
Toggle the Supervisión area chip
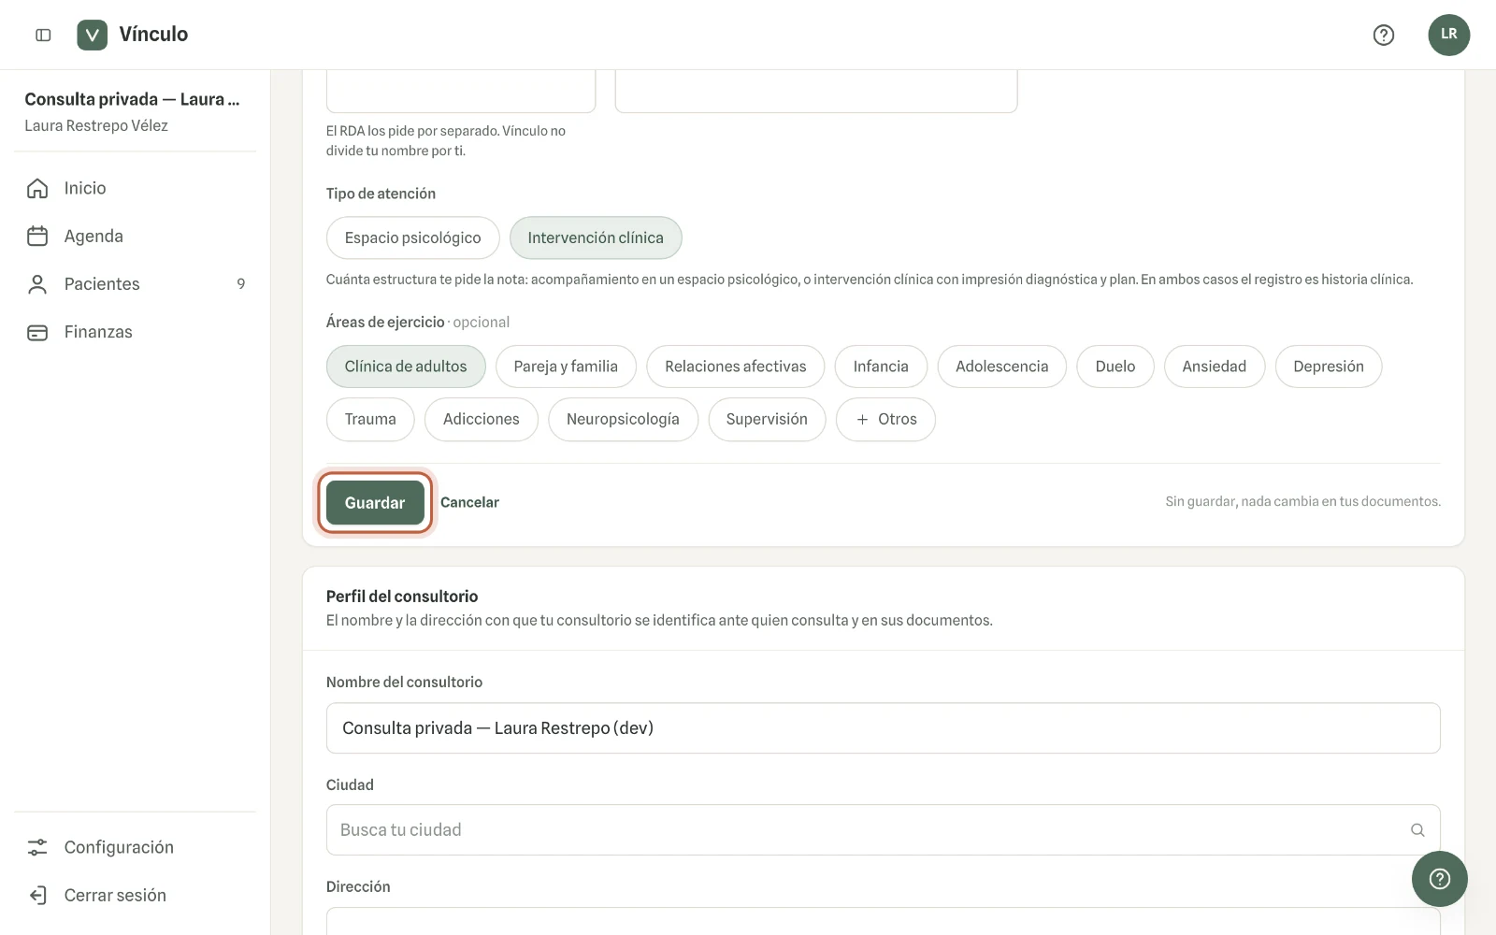[767, 419]
